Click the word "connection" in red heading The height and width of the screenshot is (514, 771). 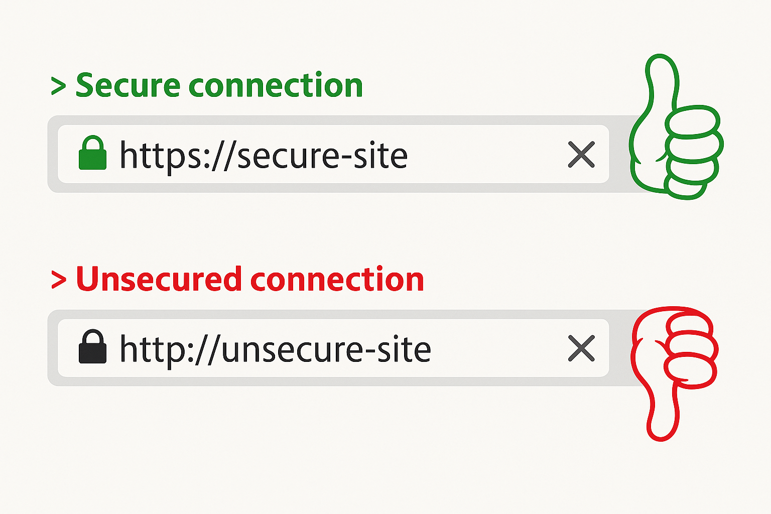337,279
